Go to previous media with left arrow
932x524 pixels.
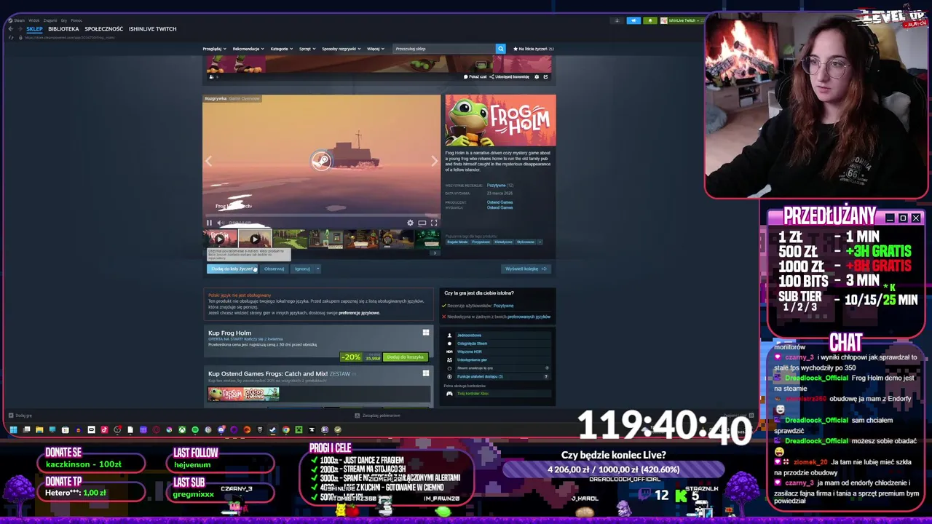[209, 161]
